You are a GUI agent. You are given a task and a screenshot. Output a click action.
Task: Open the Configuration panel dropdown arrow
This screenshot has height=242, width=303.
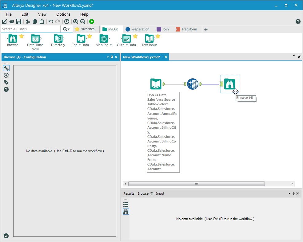[x=108, y=57]
